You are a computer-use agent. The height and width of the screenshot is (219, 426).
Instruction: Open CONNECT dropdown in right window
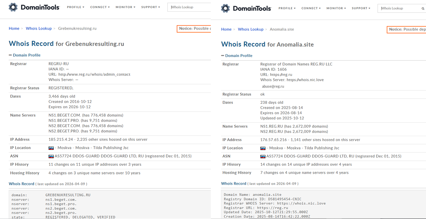click(311, 8)
